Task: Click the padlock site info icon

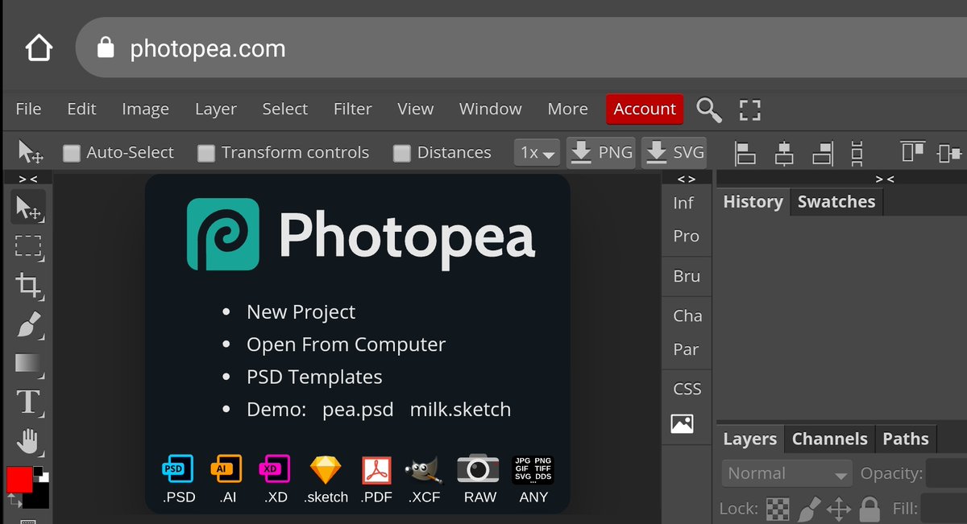Action: point(105,48)
